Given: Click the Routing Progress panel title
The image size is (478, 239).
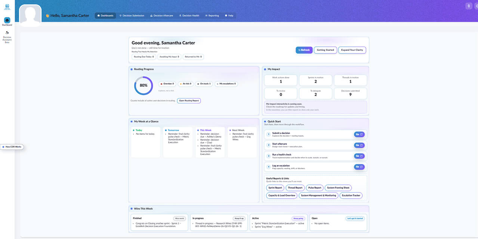Looking at the screenshot, I should [144, 69].
